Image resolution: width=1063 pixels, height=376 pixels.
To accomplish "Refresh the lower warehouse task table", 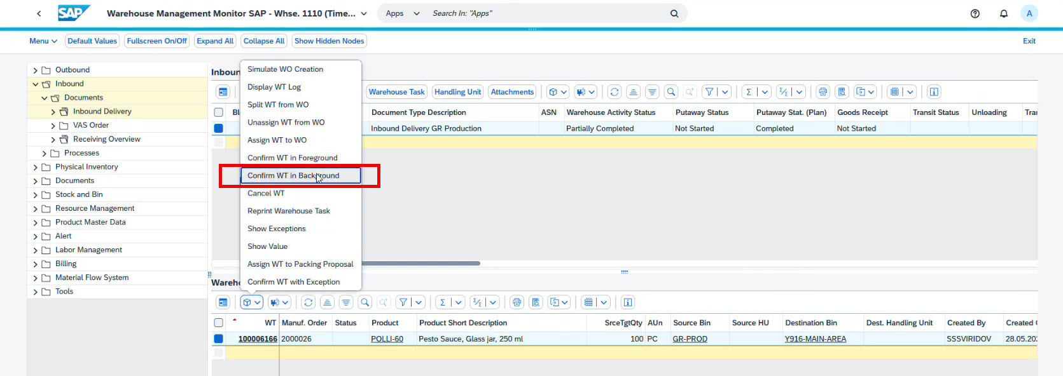I will [x=308, y=302].
